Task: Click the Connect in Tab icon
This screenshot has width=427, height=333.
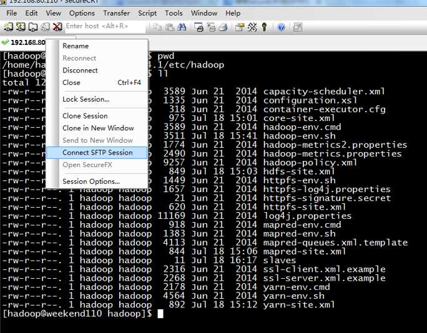Action: click(33, 27)
